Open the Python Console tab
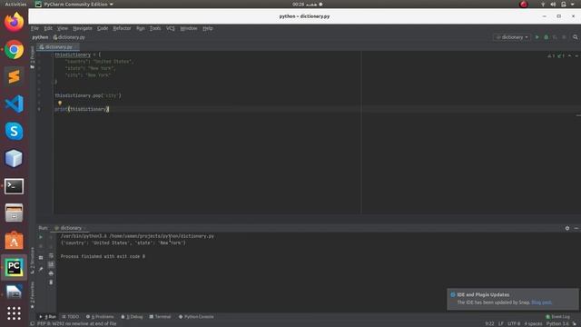Image resolution: width=581 pixels, height=327 pixels. [x=196, y=317]
